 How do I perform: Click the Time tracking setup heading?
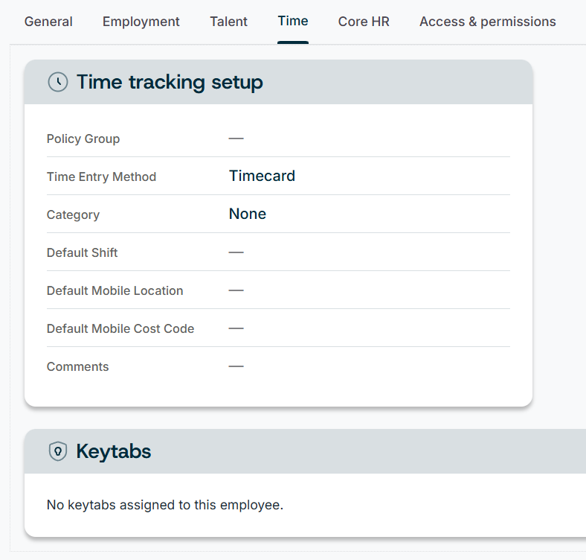pyautogui.click(x=170, y=82)
